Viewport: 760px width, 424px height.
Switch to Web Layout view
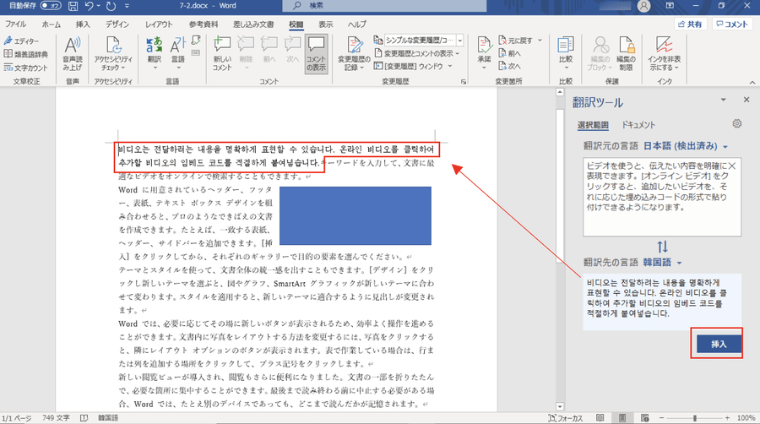point(644,418)
